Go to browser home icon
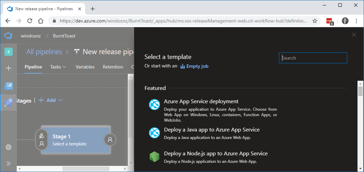The height and width of the screenshot is (172, 364). coord(41,21)
